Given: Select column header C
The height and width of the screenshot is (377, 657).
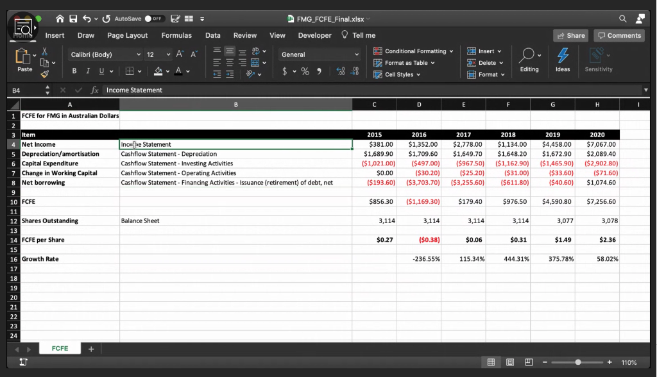Looking at the screenshot, I should click(x=374, y=105).
